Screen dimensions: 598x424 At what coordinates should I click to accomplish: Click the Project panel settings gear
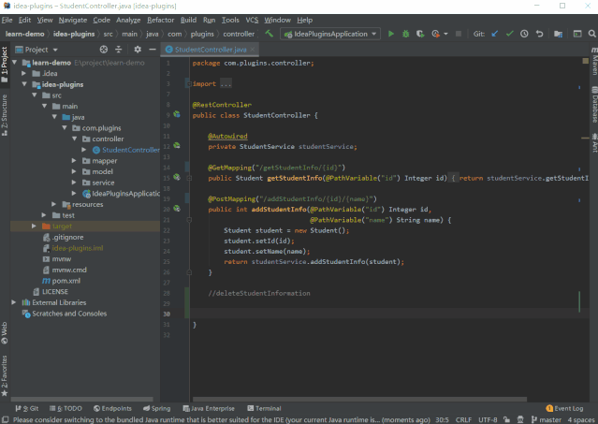(138, 49)
